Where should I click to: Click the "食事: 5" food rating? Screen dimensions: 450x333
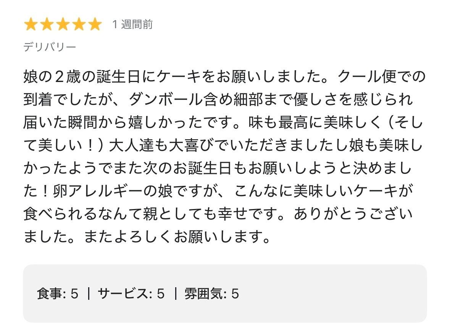pos(57,294)
